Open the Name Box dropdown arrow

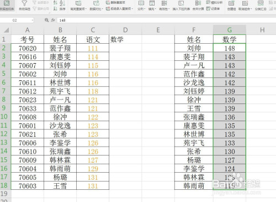pyautogui.click(x=33, y=20)
